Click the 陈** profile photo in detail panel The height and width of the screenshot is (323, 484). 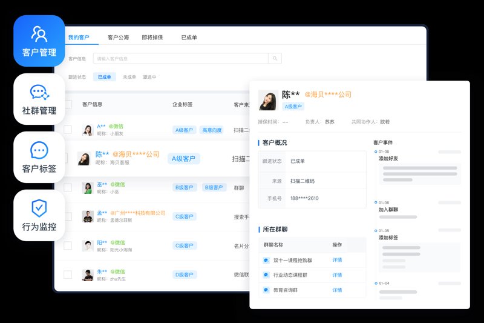point(268,100)
